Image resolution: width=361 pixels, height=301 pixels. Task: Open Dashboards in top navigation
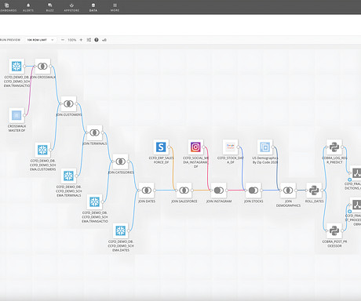[x=8, y=7]
